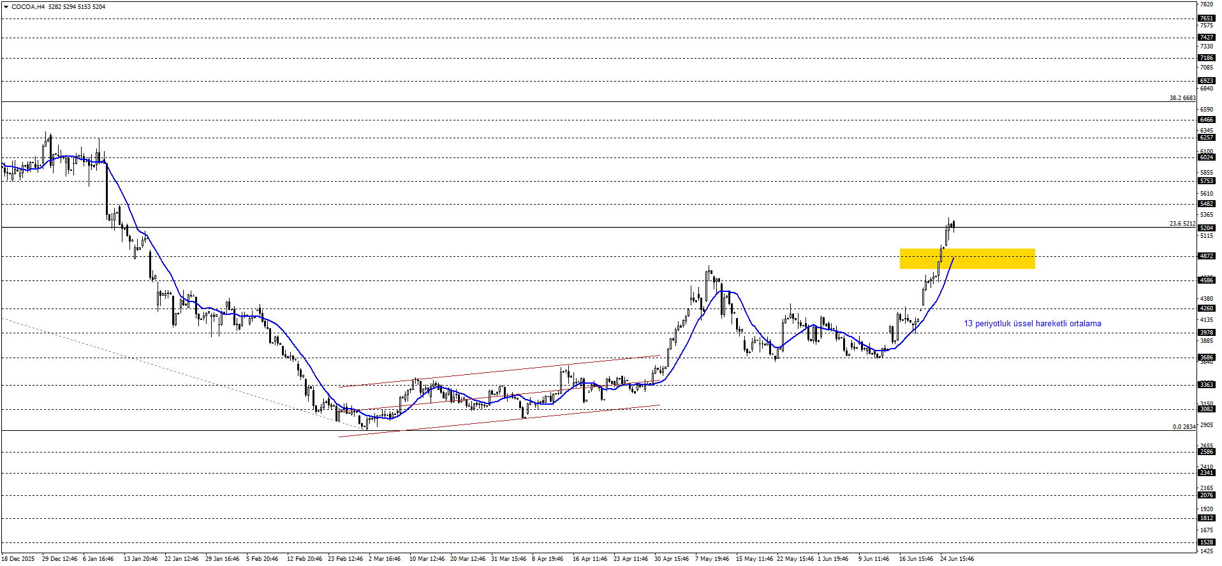This screenshot has height=566, width=1222.
Task: Click the '24 Jun 15:46' time axis label
Action: pyautogui.click(x=957, y=559)
